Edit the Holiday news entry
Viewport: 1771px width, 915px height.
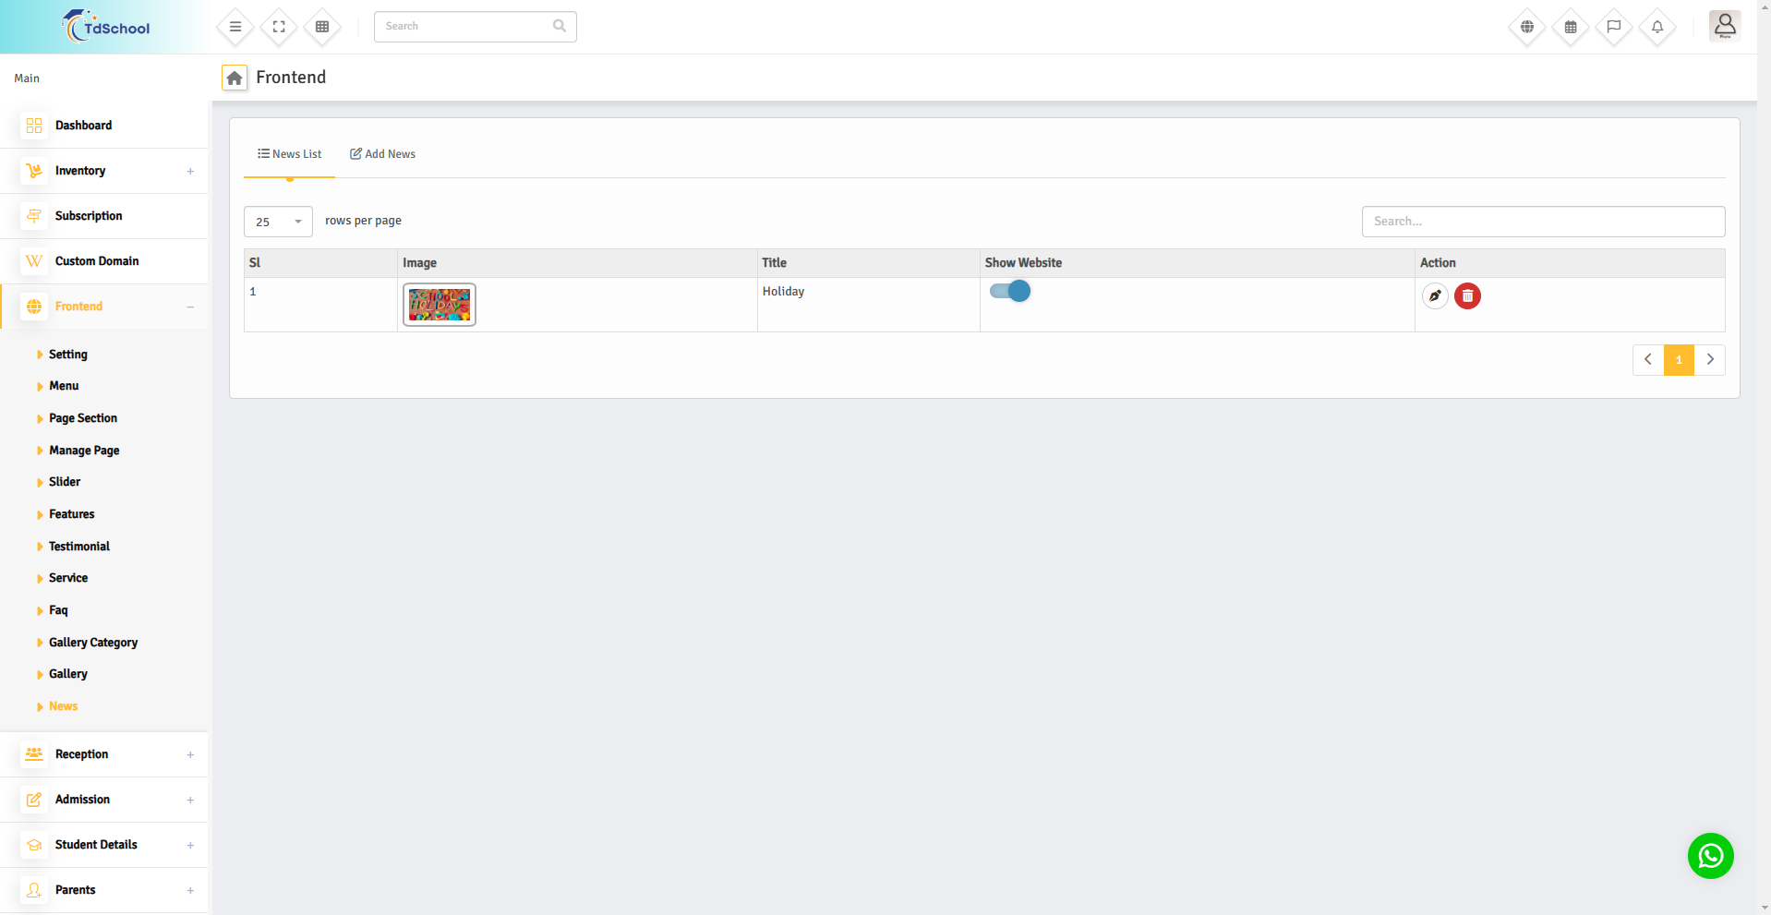[1435, 296]
